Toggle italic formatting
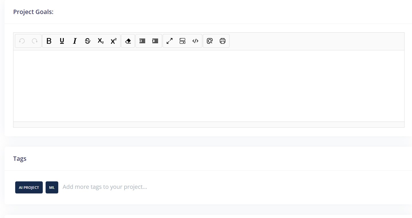The width and height of the screenshot is (412, 218). pyautogui.click(x=75, y=41)
